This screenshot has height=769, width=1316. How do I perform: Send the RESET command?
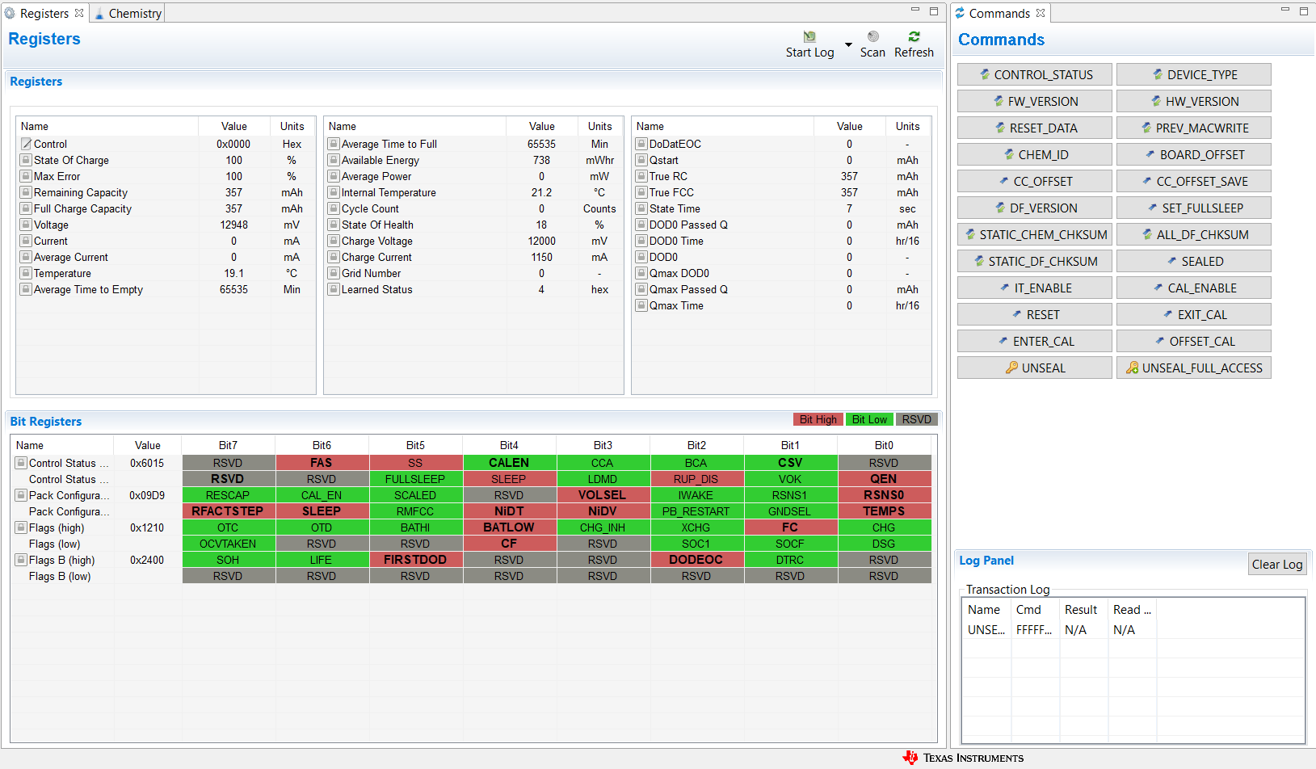coord(1035,314)
